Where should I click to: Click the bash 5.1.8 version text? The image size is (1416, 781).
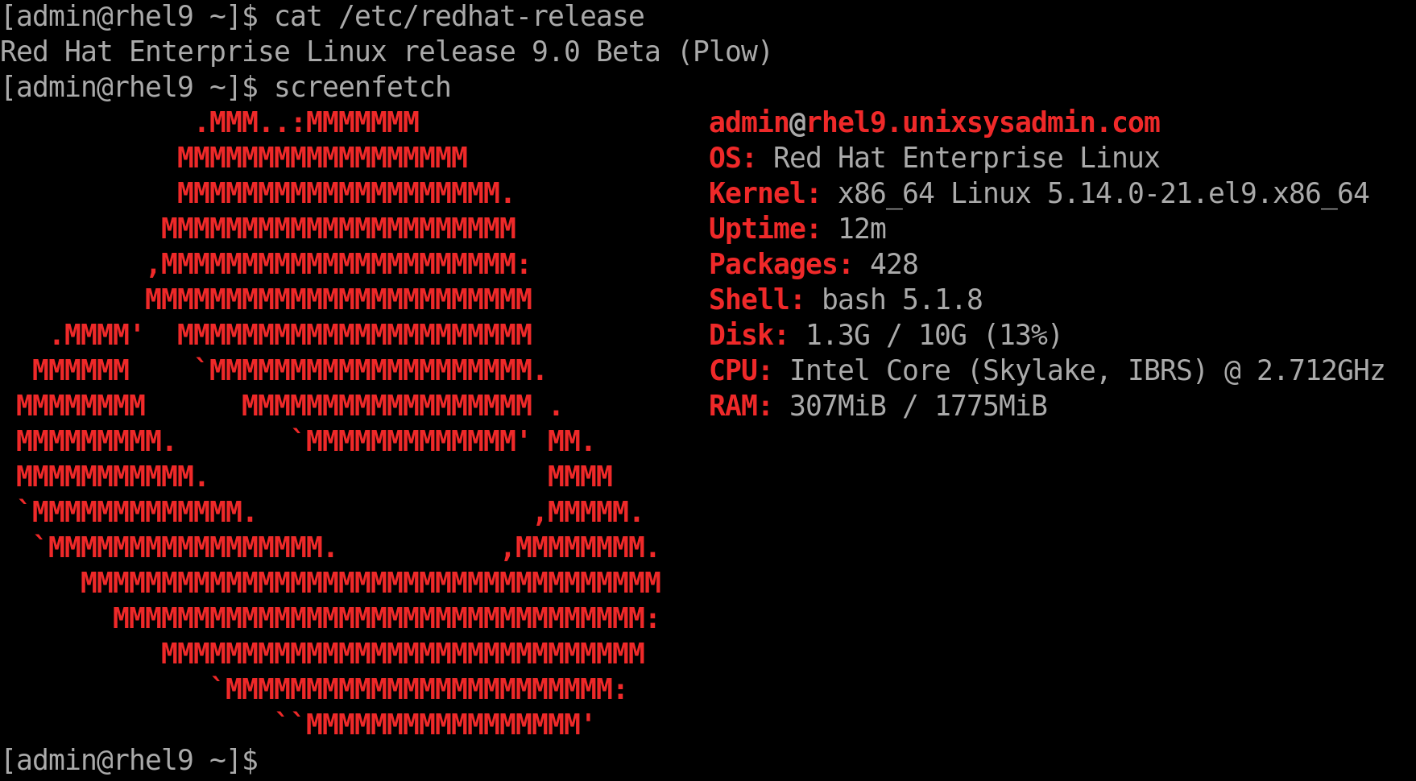[902, 300]
